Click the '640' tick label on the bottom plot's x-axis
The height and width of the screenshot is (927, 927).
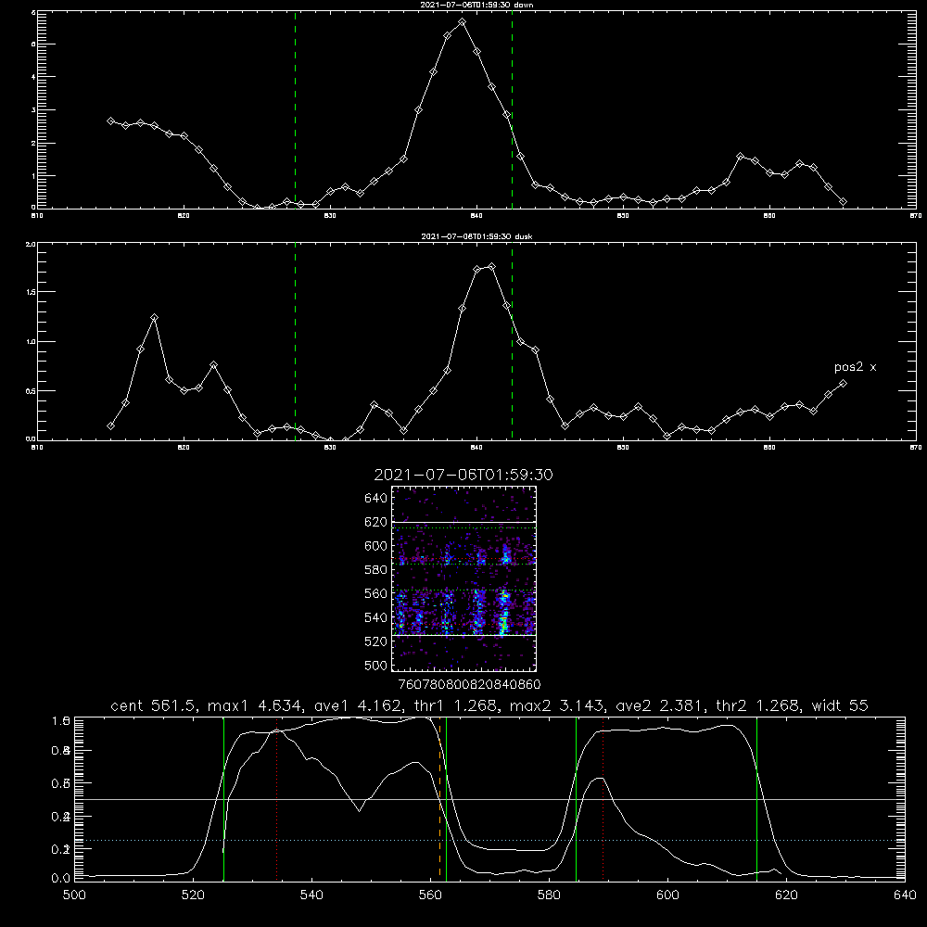coord(905,895)
